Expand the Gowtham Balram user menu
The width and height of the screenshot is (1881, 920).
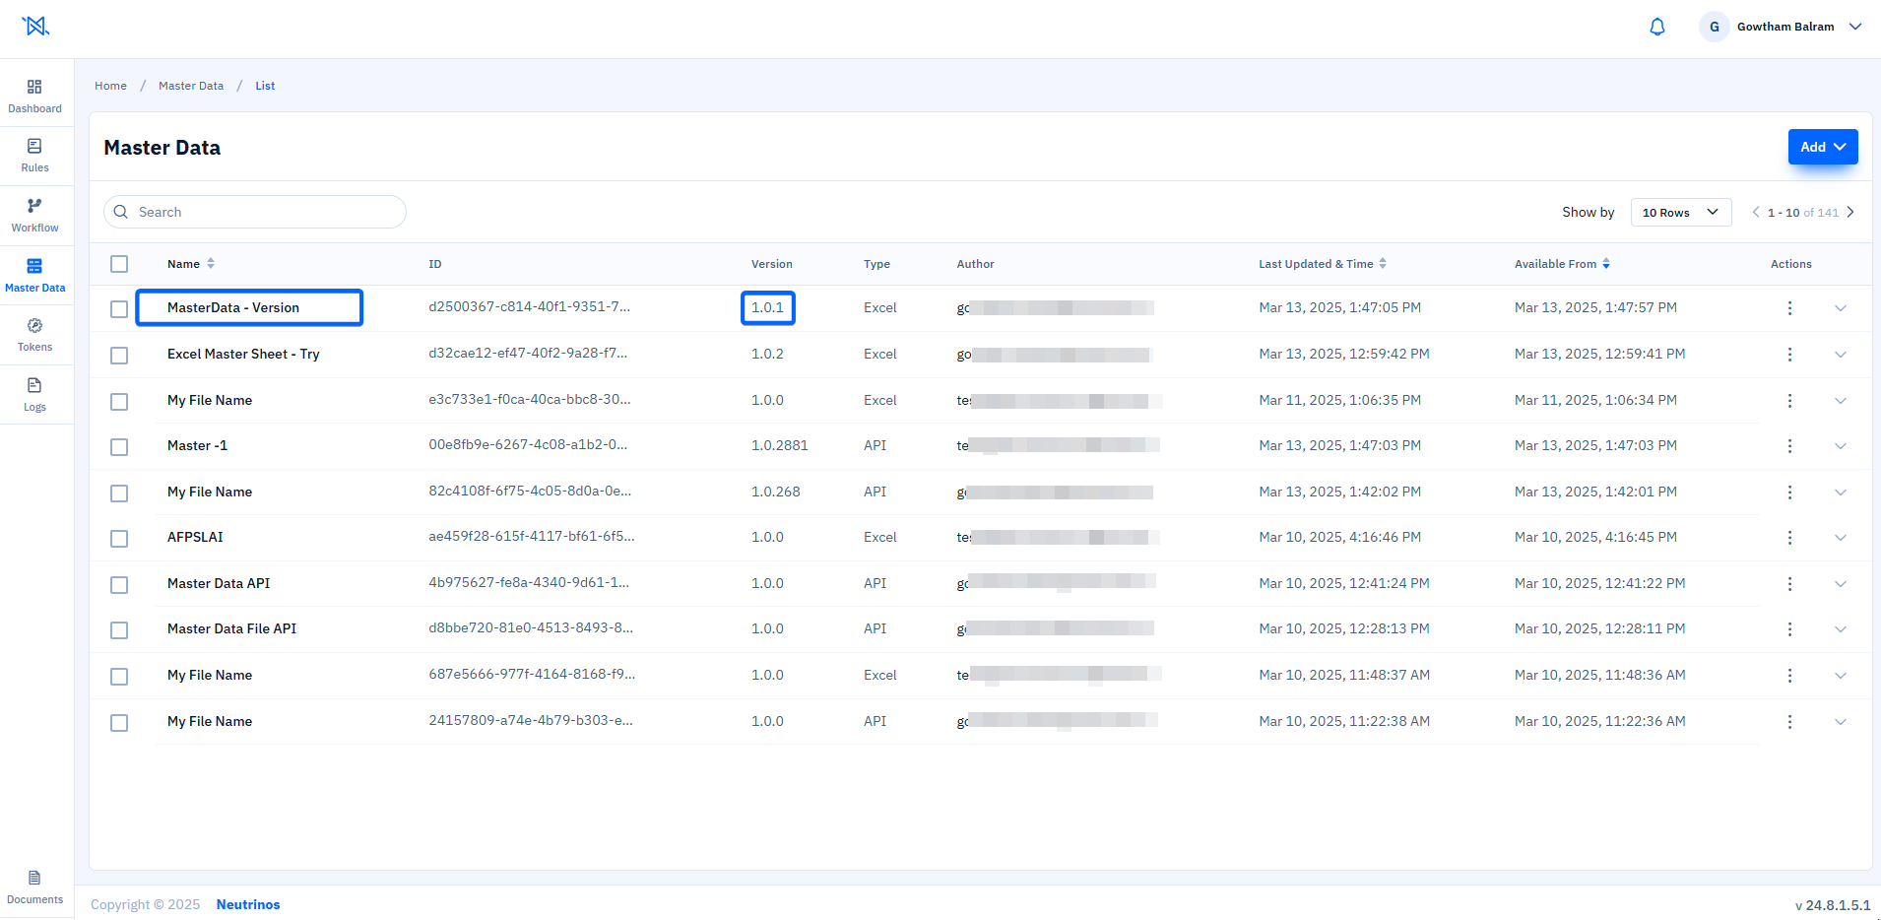[1855, 27]
